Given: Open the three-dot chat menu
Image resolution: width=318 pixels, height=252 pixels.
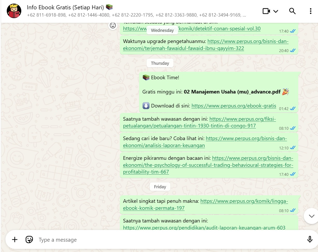Looking at the screenshot, I should (x=310, y=11).
